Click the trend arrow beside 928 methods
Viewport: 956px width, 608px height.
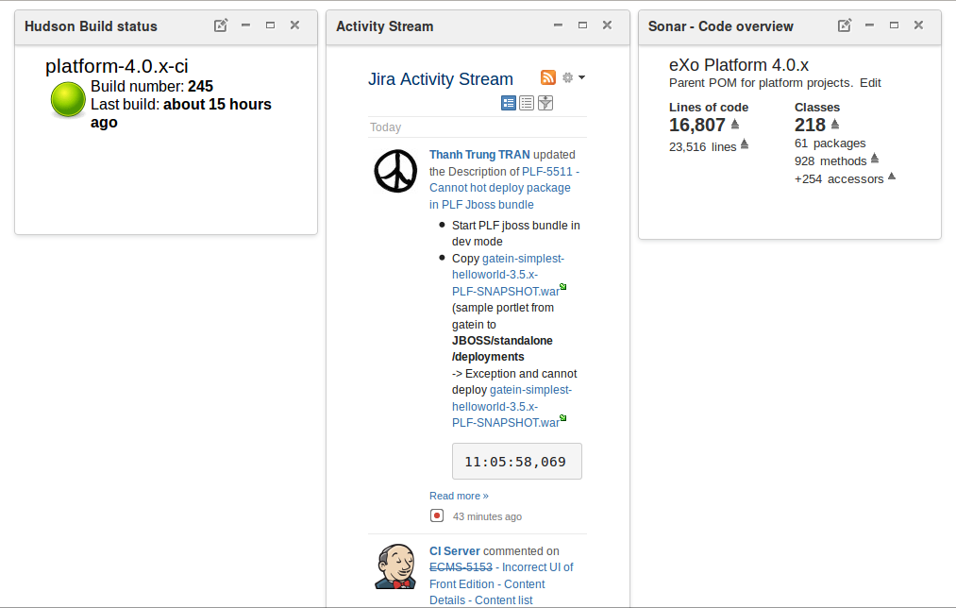coord(875,158)
